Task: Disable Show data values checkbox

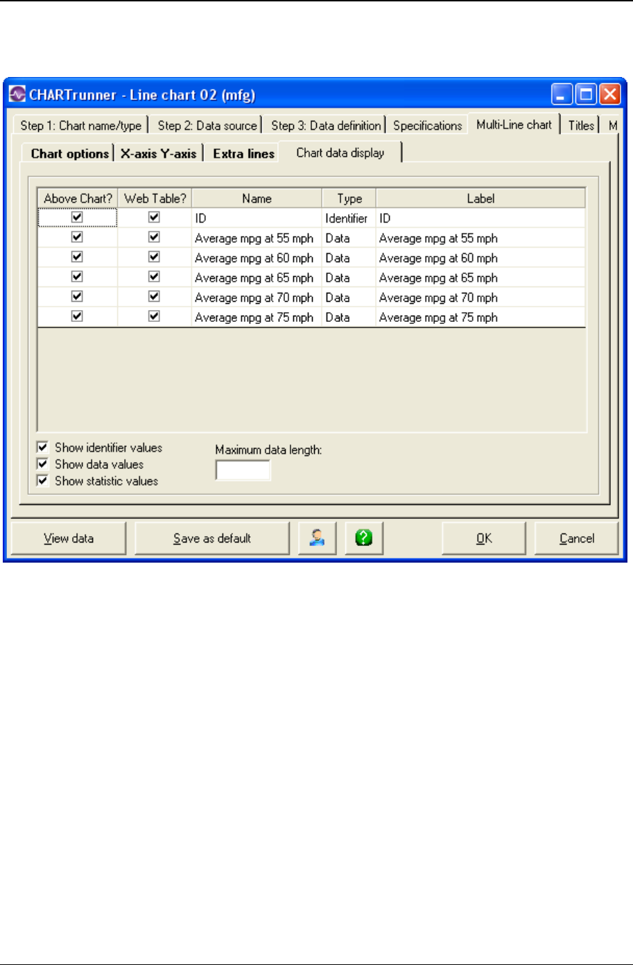Action: [43, 464]
